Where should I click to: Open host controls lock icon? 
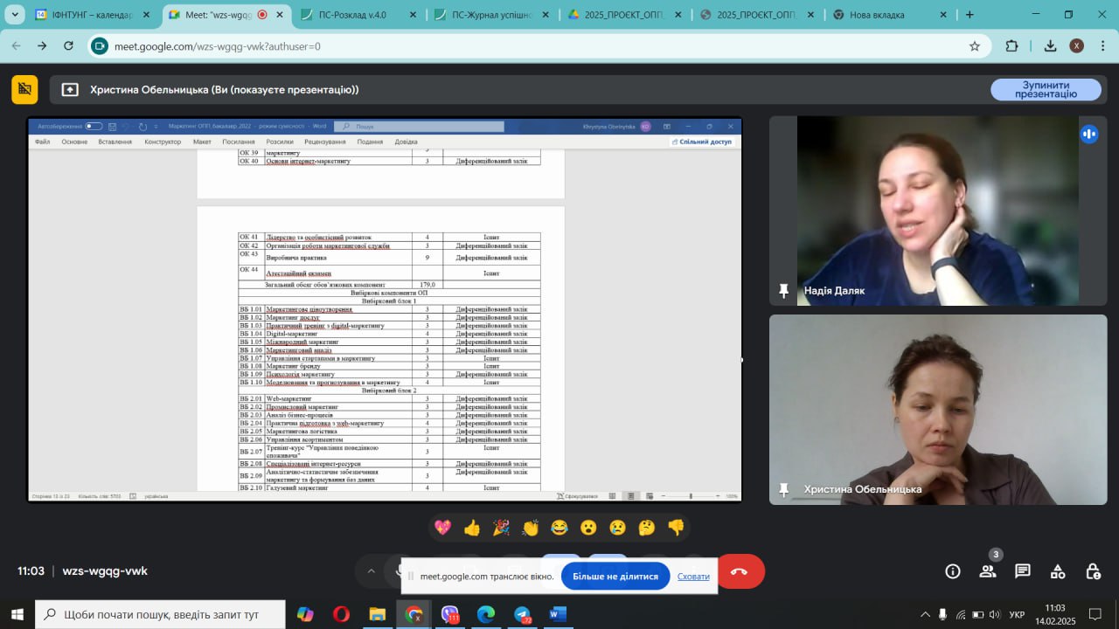point(1093,571)
